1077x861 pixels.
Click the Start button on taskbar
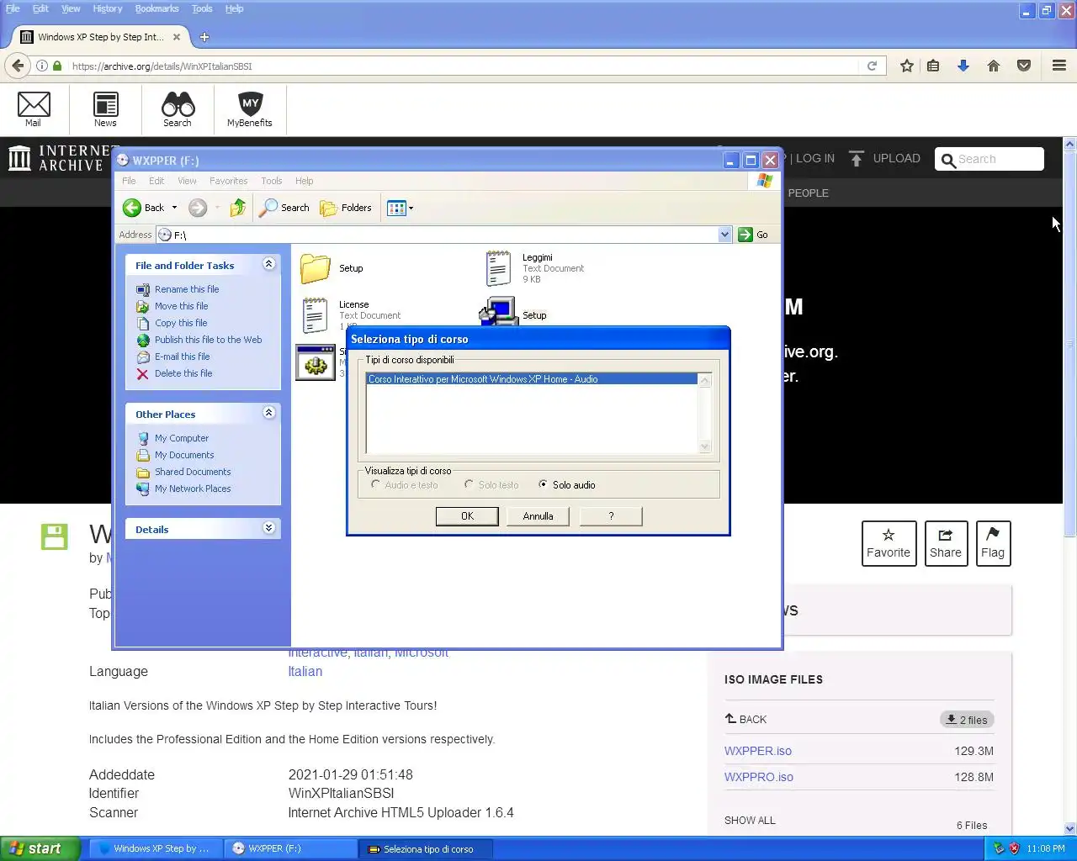click(x=40, y=848)
